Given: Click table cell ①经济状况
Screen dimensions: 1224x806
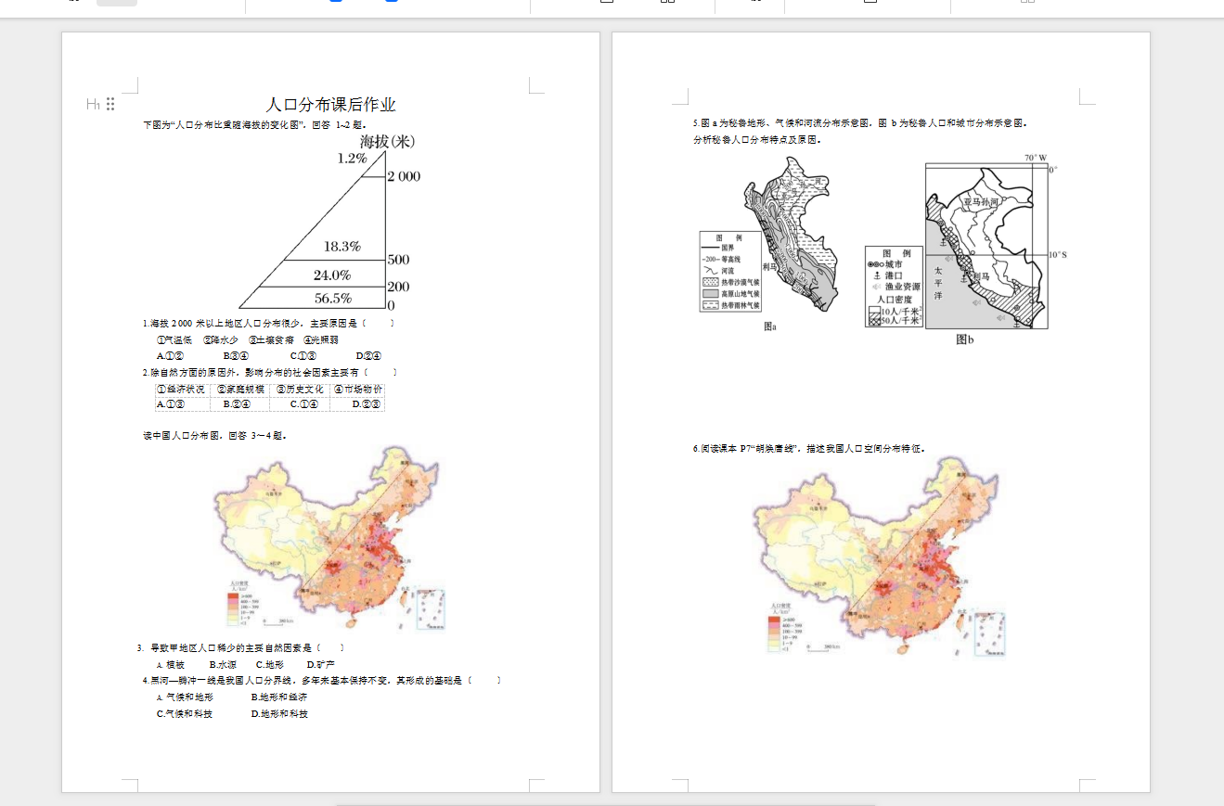Looking at the screenshot, I should click(183, 390).
